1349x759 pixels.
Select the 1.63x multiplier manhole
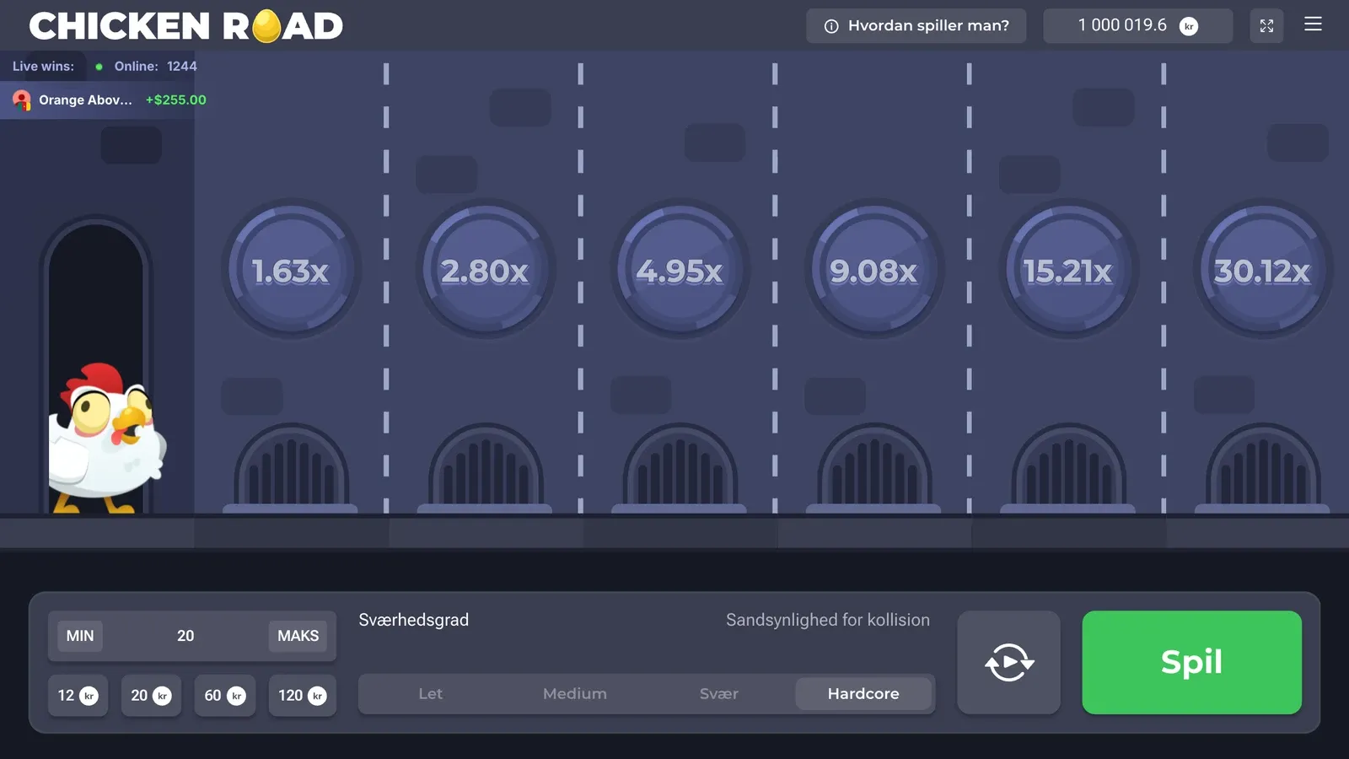pyautogui.click(x=291, y=270)
